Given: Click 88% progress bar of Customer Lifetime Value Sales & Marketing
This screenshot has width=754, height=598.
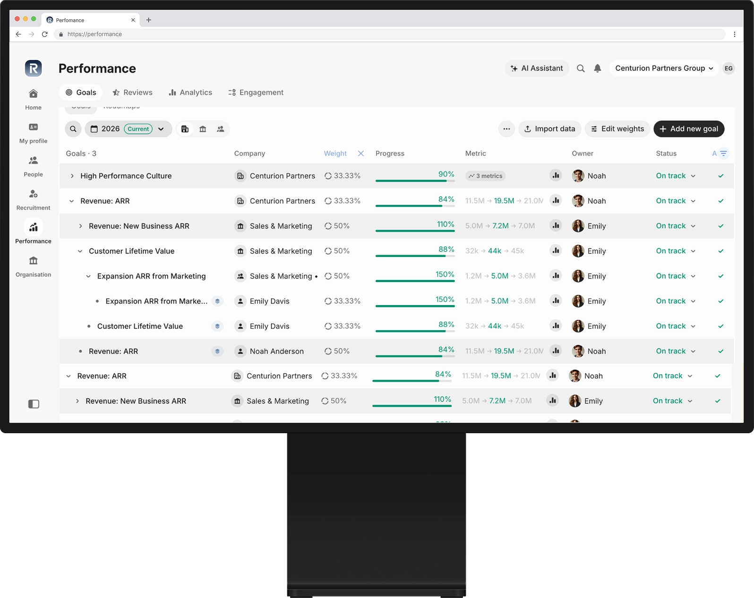Looking at the screenshot, I should tap(415, 256).
